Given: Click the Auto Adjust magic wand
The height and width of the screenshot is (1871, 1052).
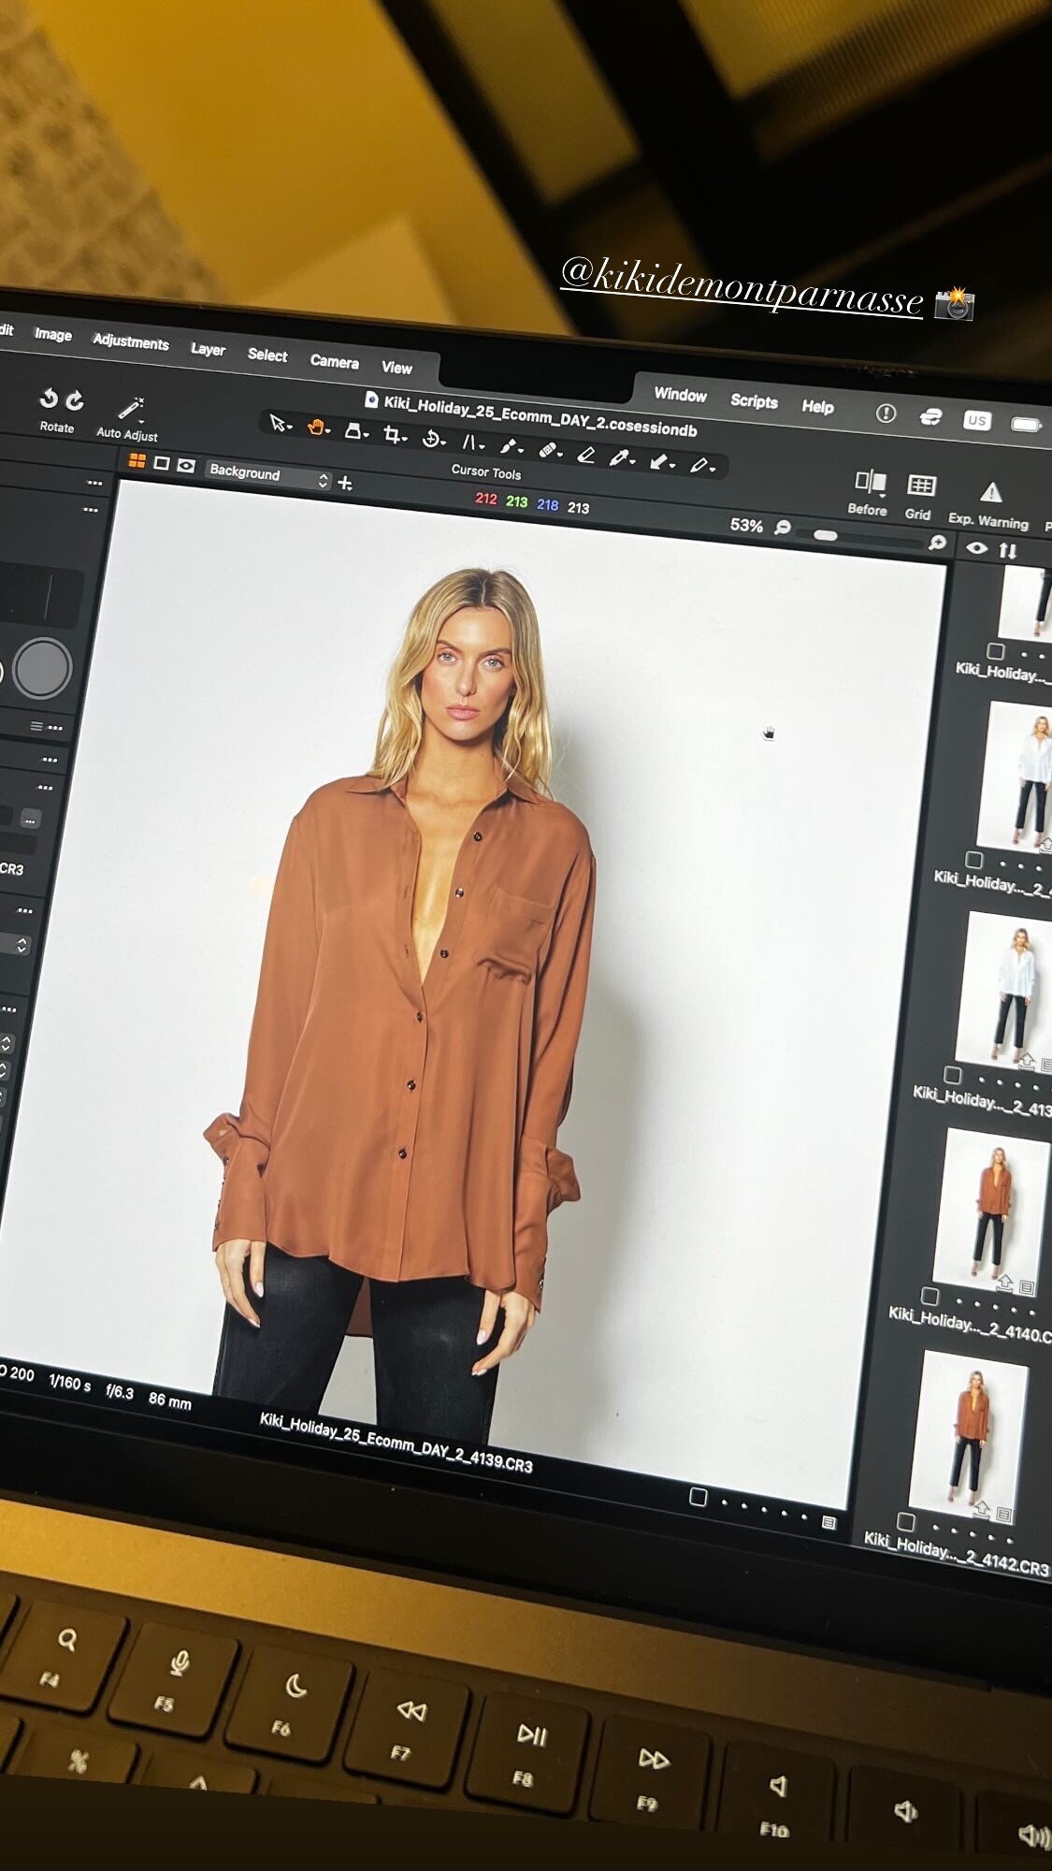Looking at the screenshot, I should pyautogui.click(x=129, y=409).
